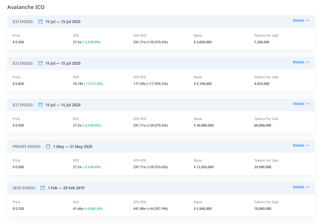
Task: Open Details of the Seed Ended round
Action: 301,187
